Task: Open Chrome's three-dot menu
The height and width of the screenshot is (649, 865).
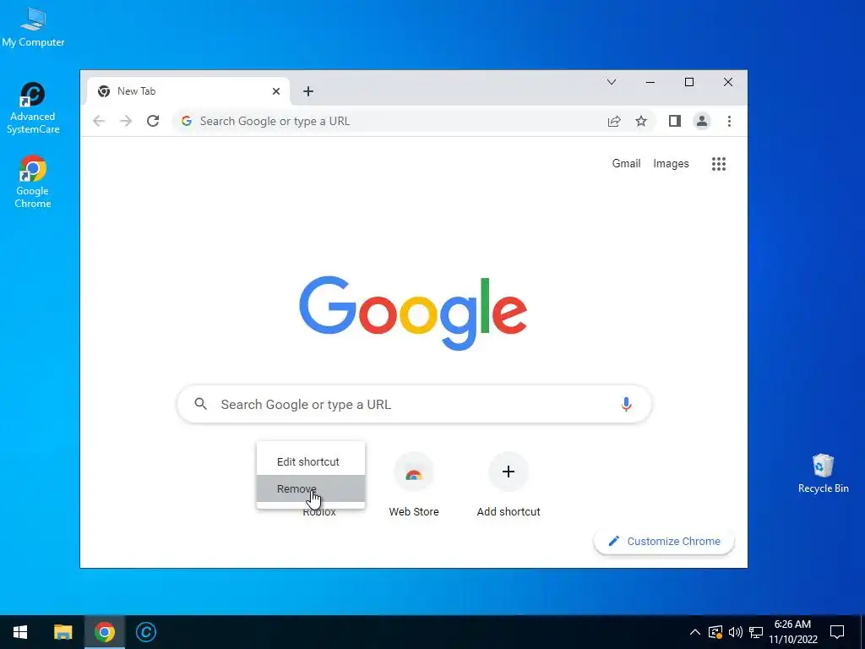Action: pos(729,121)
